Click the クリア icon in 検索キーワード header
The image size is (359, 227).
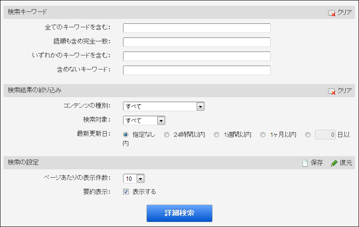[332, 13]
